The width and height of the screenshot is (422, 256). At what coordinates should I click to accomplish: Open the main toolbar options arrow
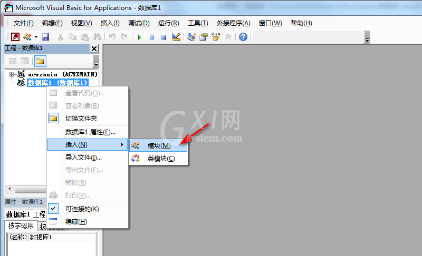pyautogui.click(x=367, y=37)
